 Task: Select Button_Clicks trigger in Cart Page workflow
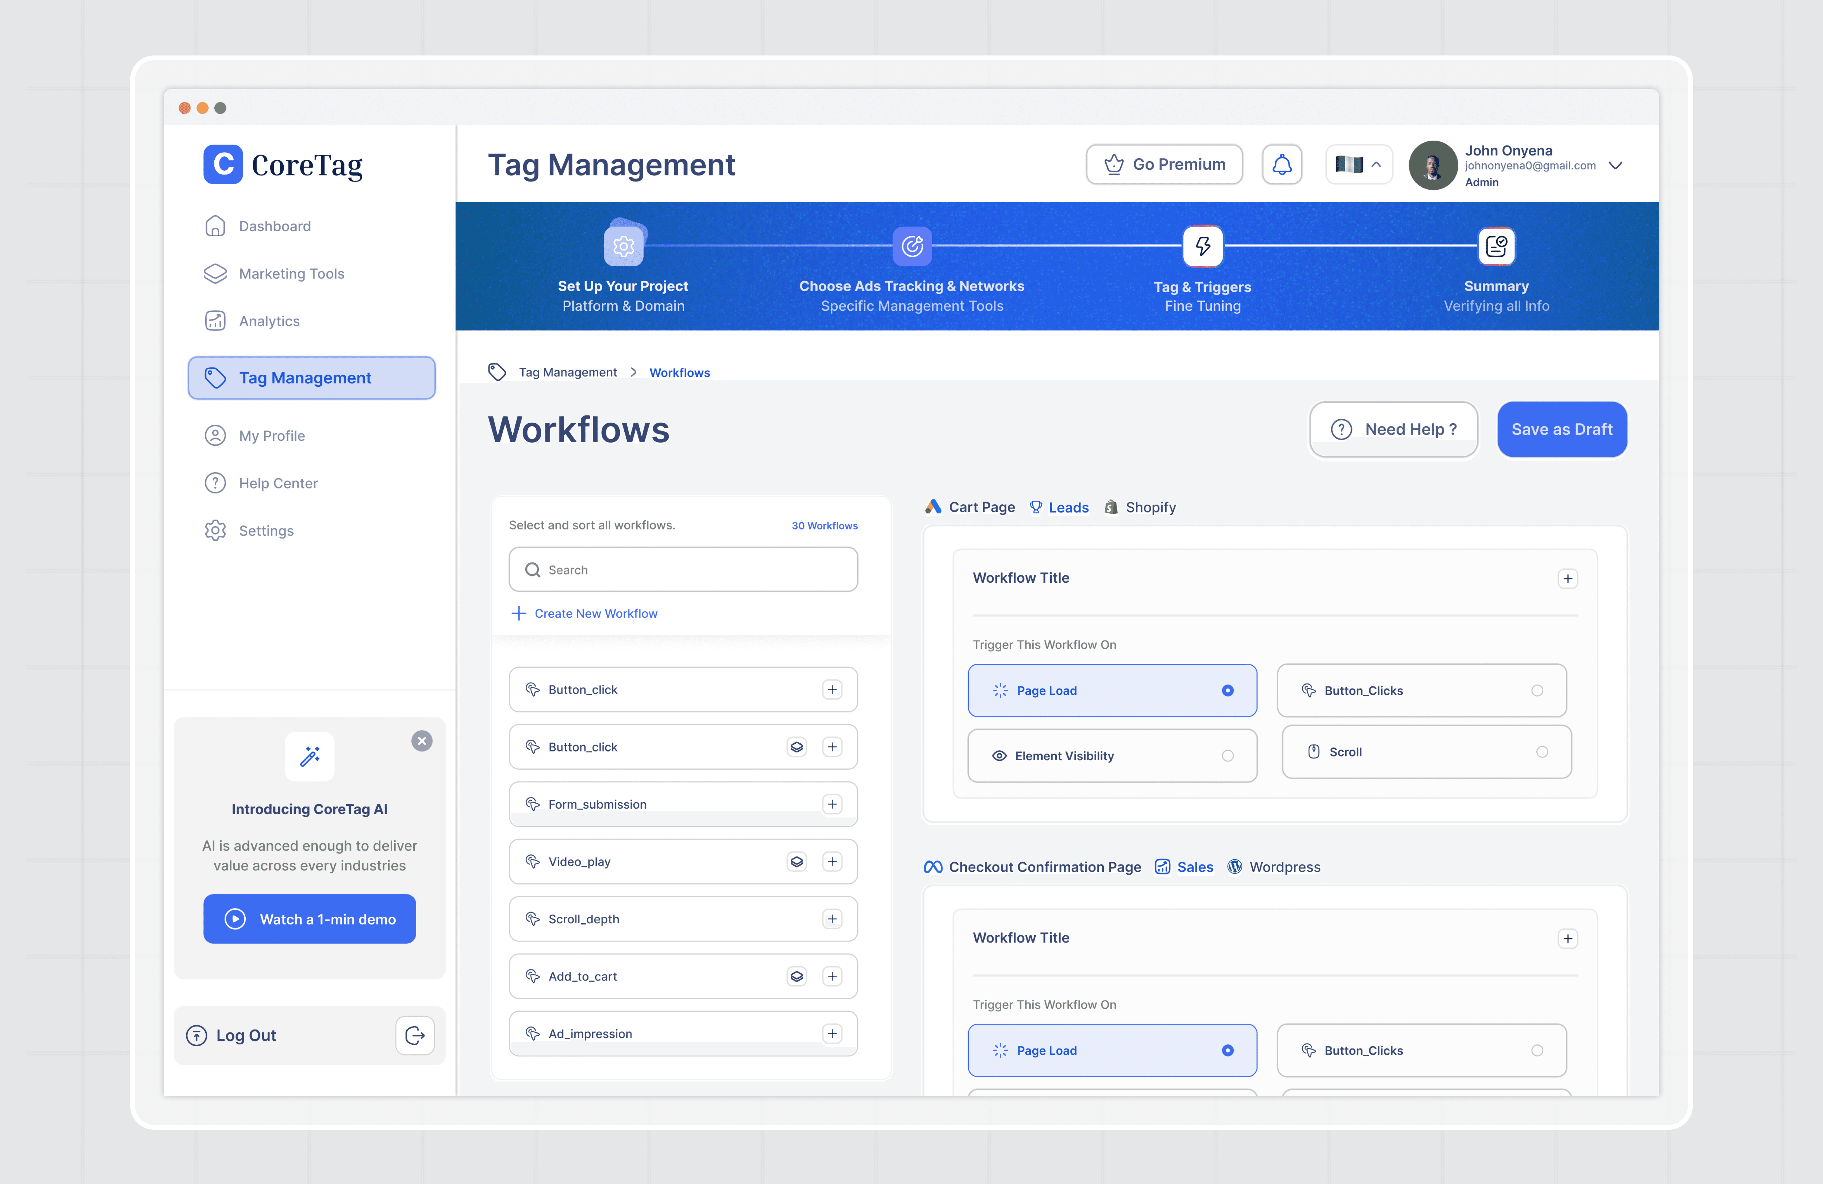(1422, 691)
